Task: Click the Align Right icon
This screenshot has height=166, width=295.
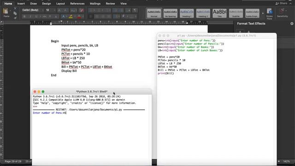Action: (103, 17)
